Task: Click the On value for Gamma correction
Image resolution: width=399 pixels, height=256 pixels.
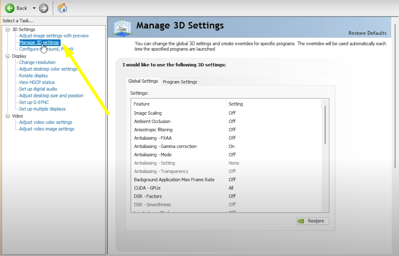Action: (232, 146)
